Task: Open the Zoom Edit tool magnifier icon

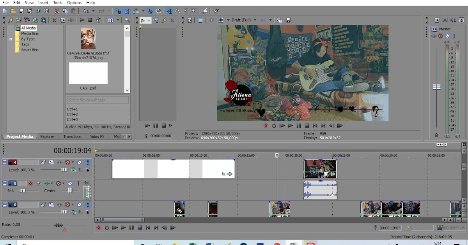Action: (x=194, y=11)
